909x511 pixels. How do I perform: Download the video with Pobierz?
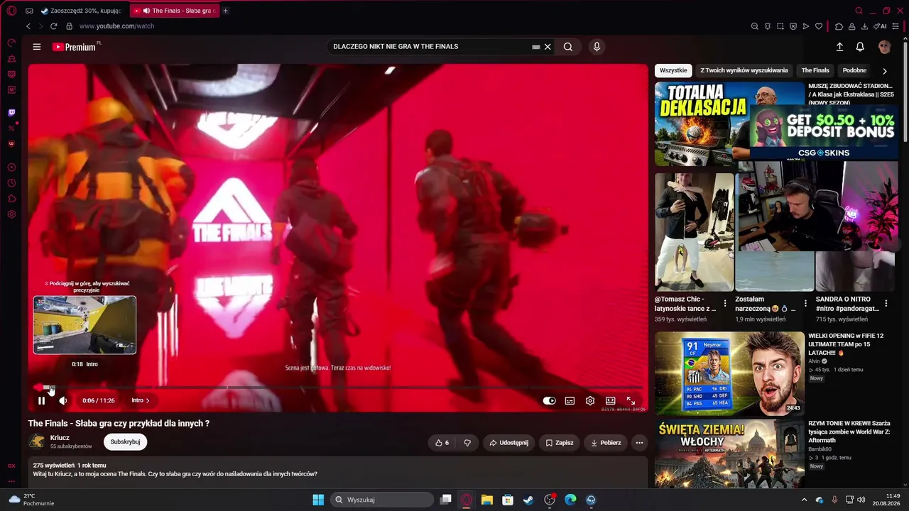coord(606,443)
